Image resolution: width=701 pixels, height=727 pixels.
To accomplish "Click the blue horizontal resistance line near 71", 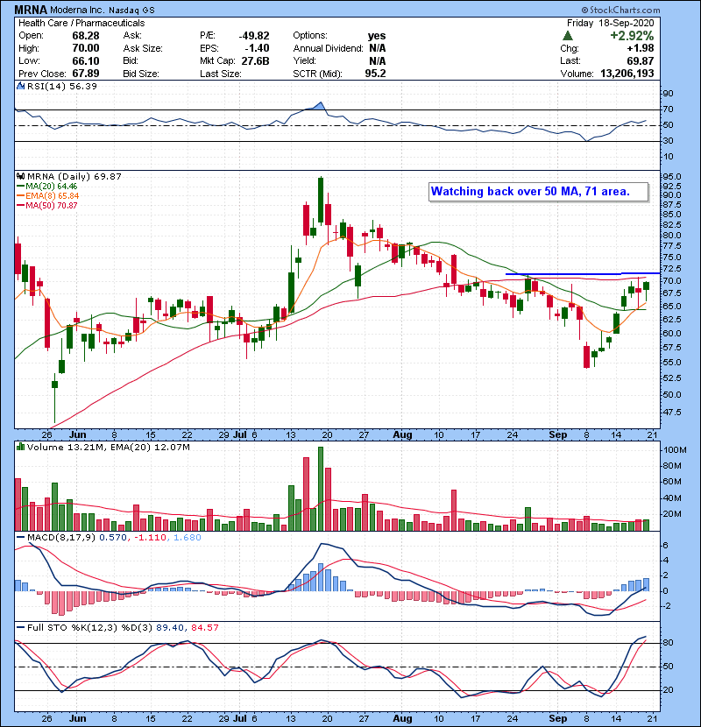I will [582, 273].
